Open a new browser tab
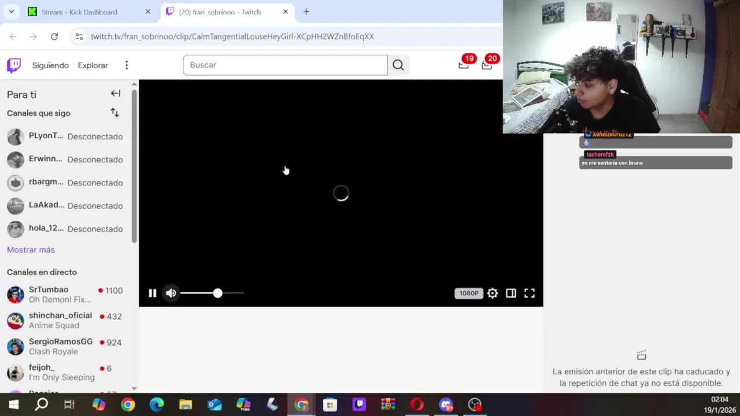The image size is (740, 416). coord(306,12)
